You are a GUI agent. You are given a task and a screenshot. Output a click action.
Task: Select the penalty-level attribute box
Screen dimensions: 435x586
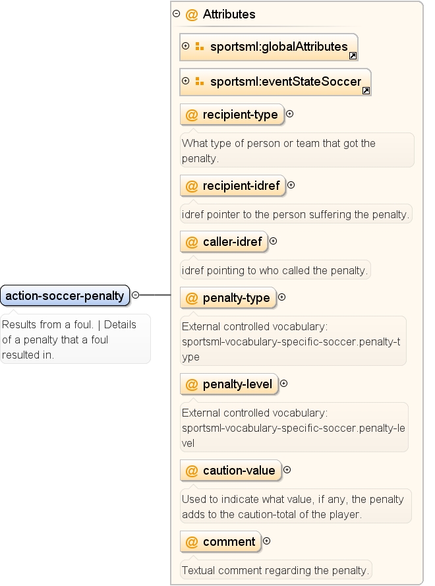coord(229,384)
